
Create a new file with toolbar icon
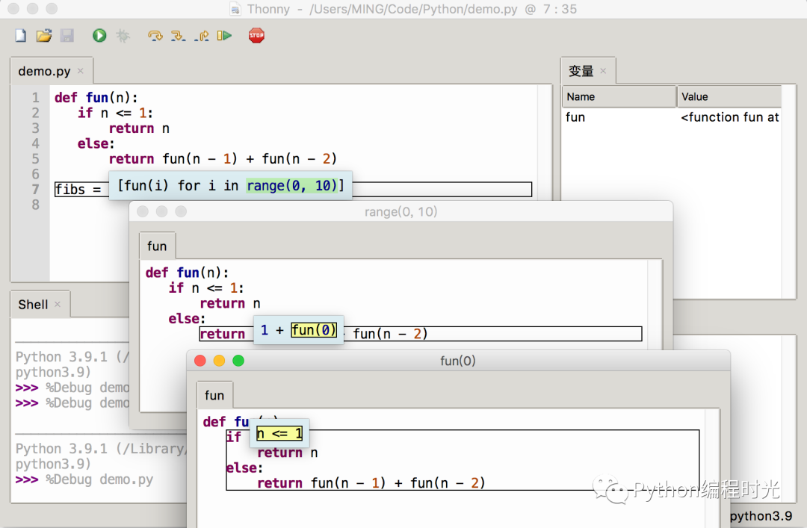click(21, 36)
